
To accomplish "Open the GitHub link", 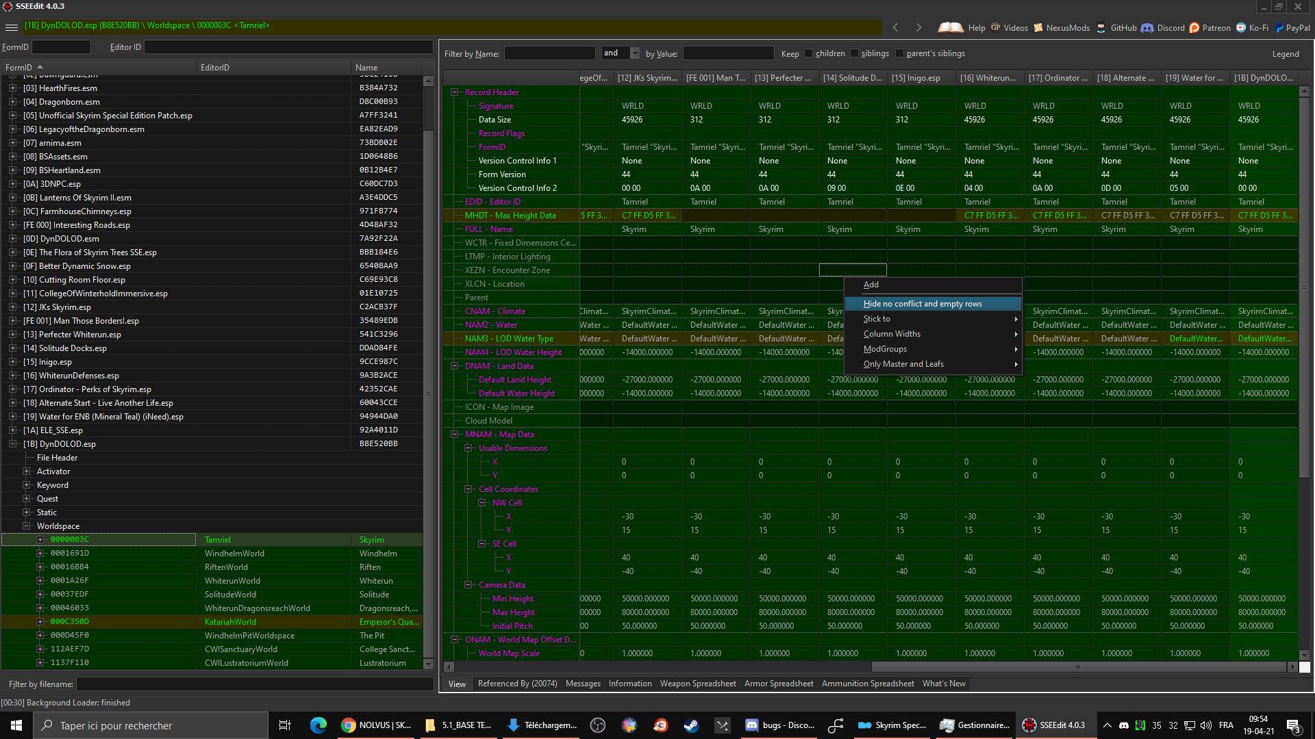I will (1116, 28).
